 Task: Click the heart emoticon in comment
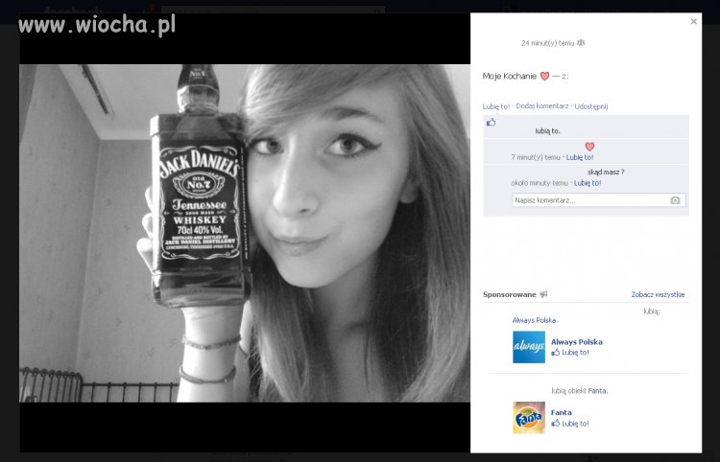(589, 147)
